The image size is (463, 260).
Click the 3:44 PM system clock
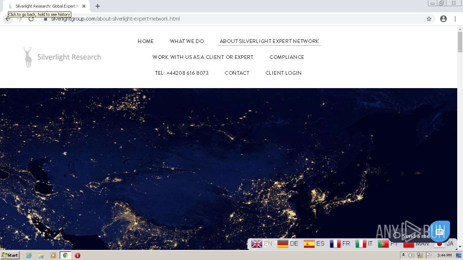(444, 255)
